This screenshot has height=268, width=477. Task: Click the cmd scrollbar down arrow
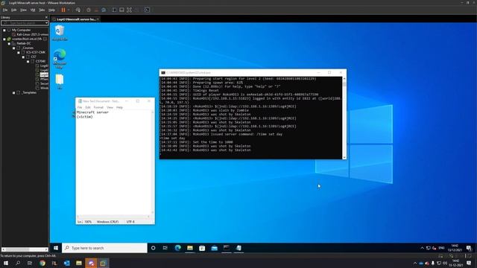(x=344, y=157)
